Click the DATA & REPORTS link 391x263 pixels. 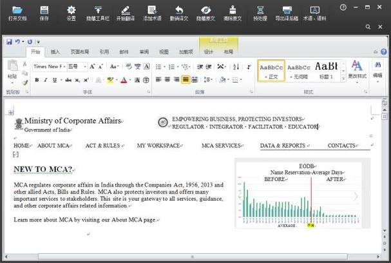283,146
